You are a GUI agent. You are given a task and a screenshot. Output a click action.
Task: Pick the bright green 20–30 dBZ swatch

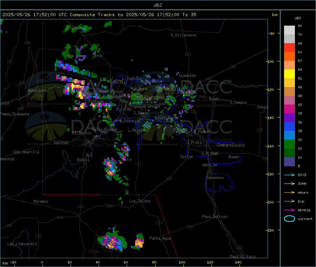pyautogui.click(x=289, y=144)
